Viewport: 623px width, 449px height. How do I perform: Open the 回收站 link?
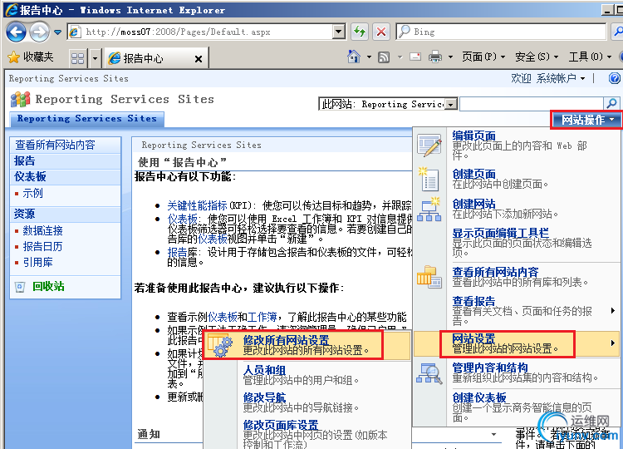pyautogui.click(x=48, y=286)
